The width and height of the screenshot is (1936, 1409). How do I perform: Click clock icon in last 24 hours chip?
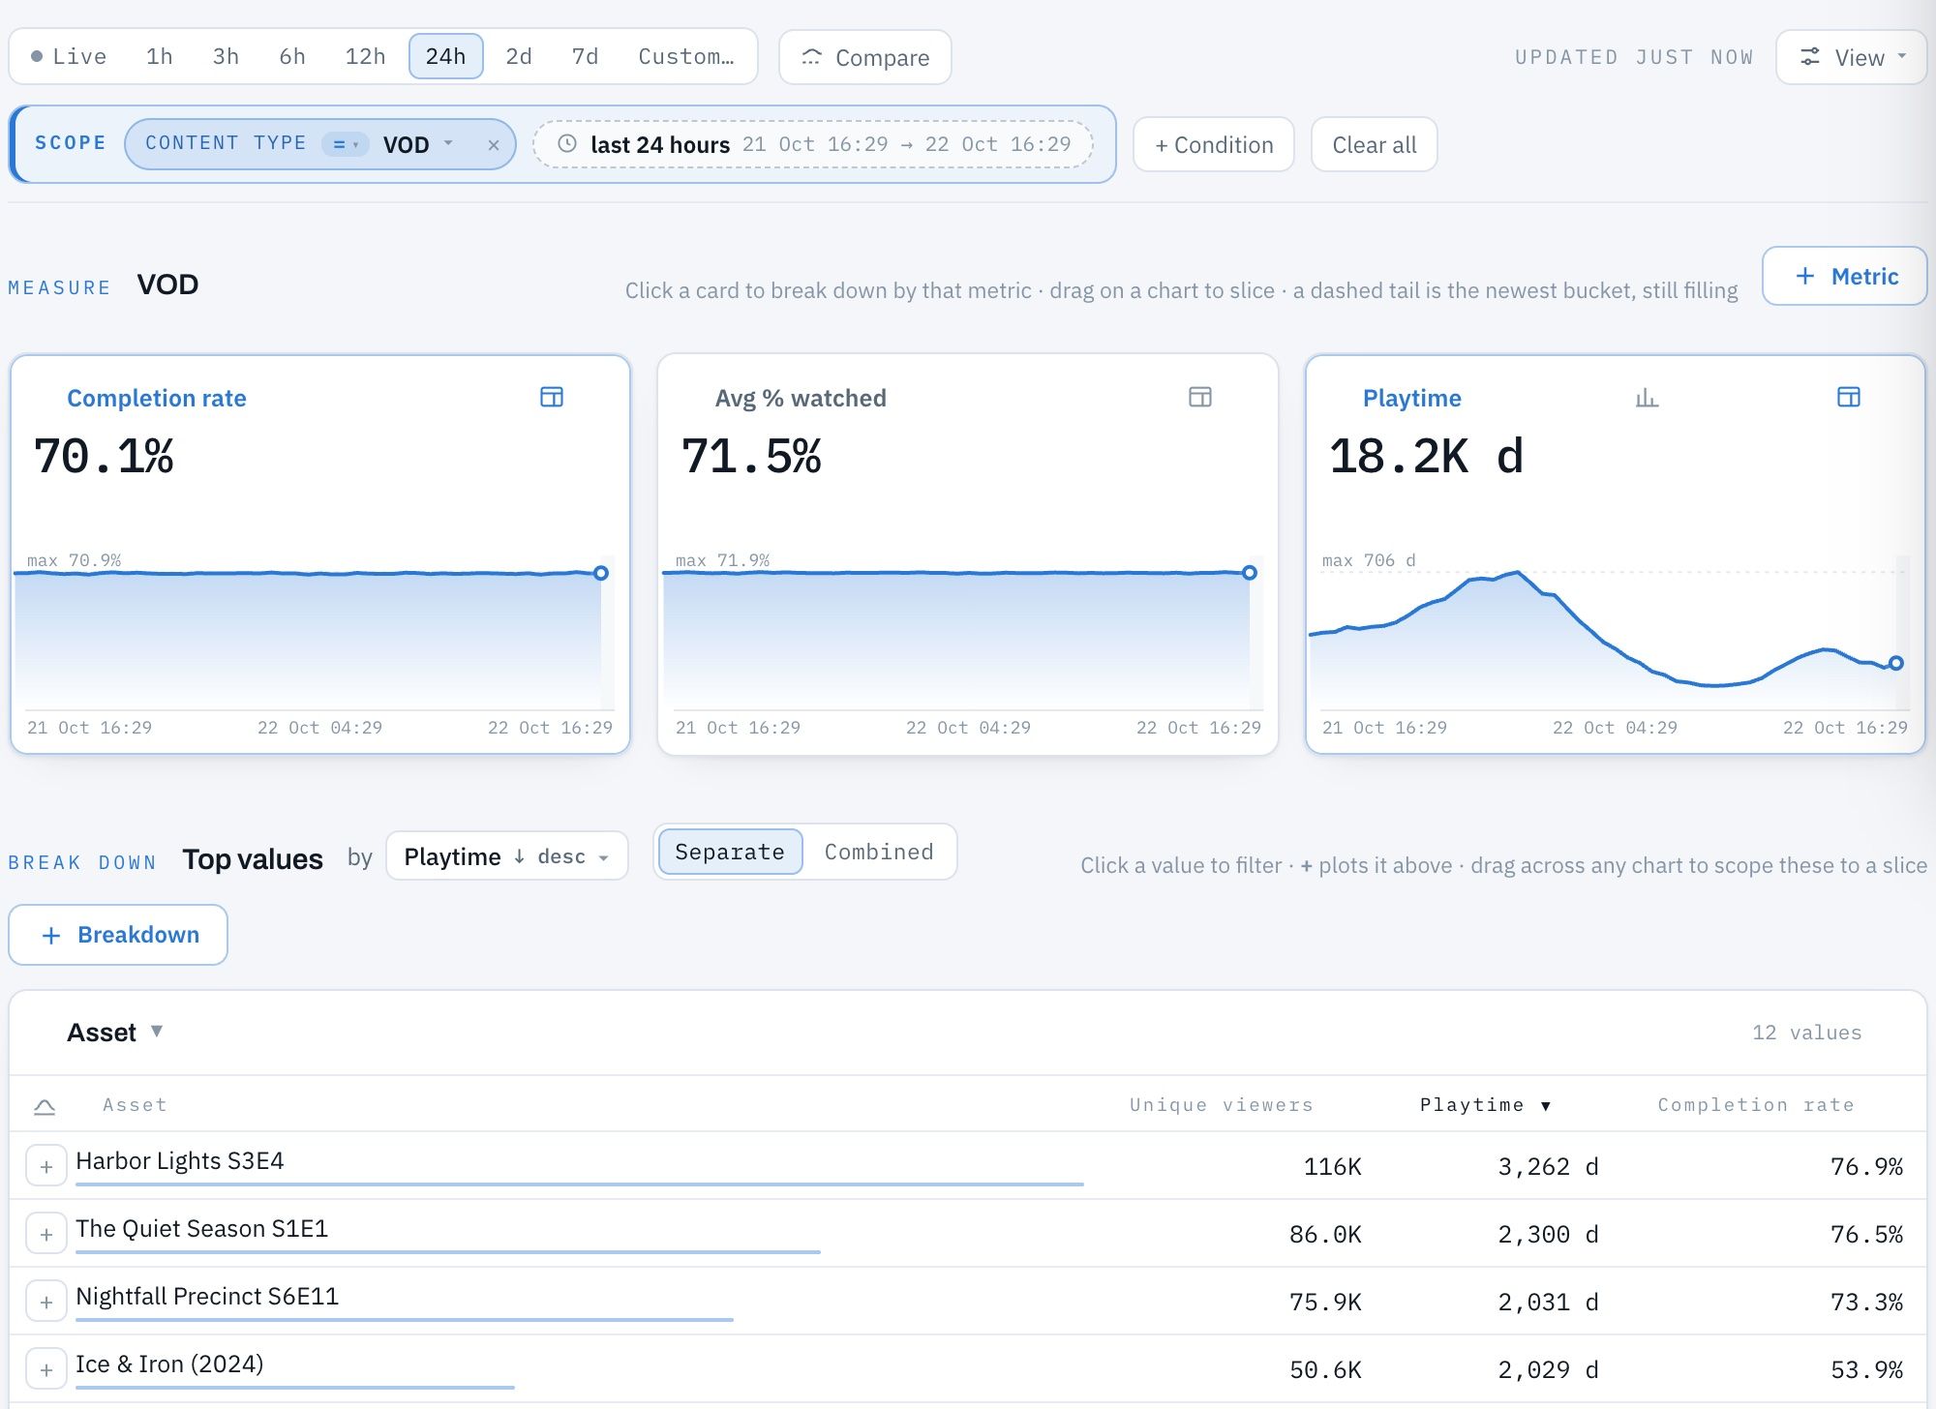point(568,144)
